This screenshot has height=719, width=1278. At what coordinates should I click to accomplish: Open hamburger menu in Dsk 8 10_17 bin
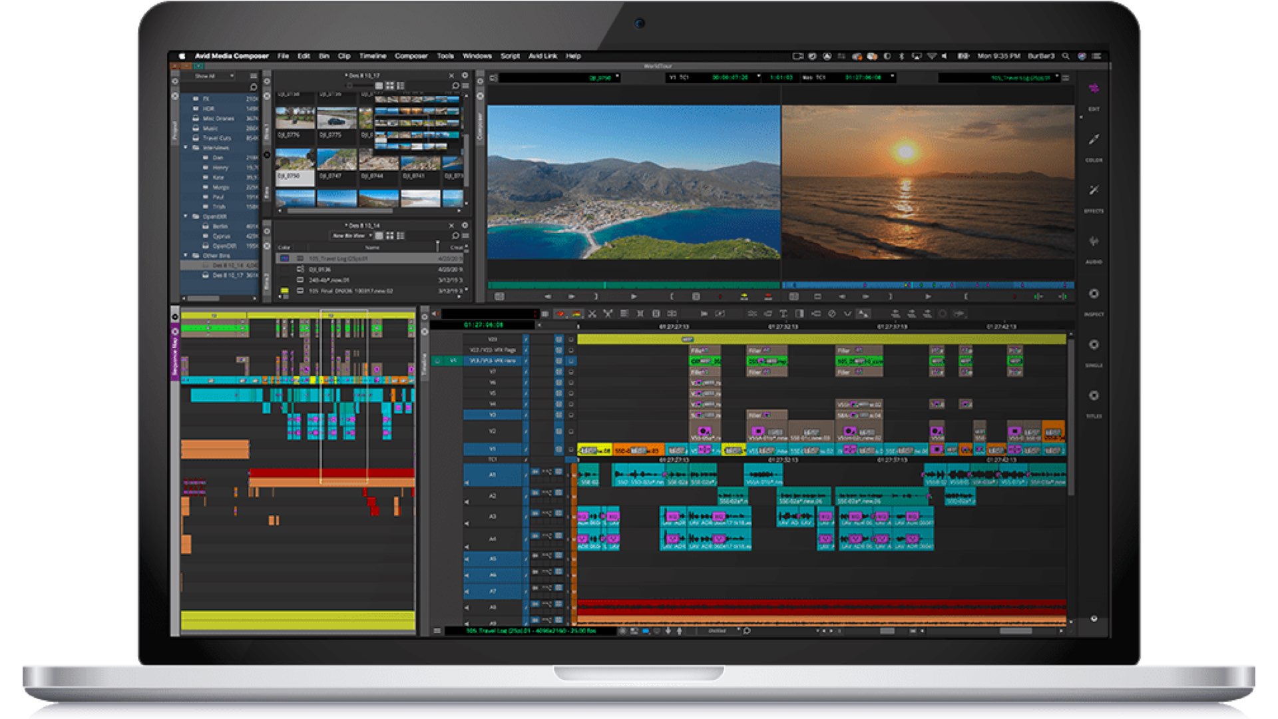[465, 86]
